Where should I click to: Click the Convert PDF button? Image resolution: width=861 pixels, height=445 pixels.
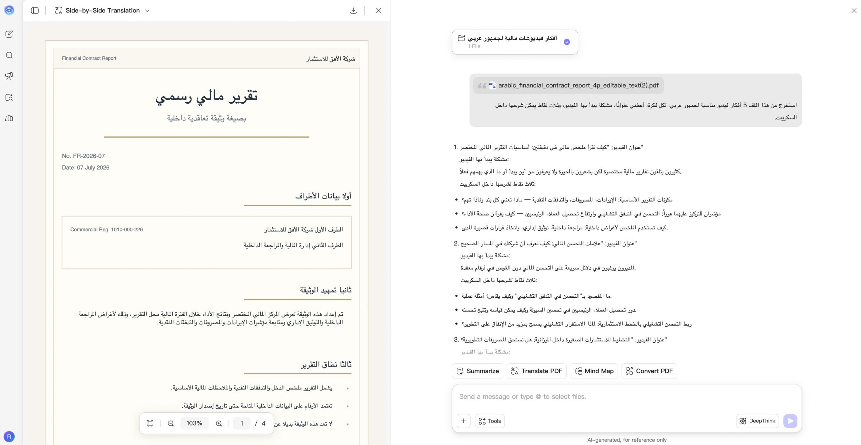pos(649,371)
